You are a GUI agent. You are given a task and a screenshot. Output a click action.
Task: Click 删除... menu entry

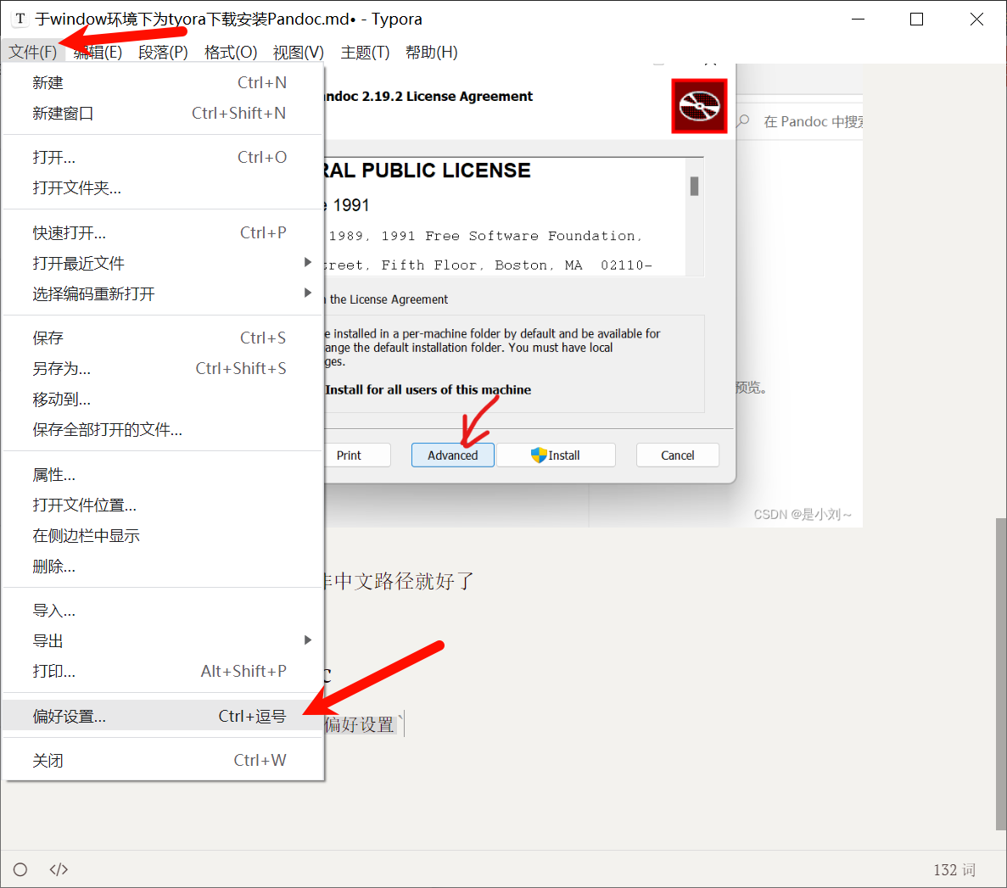coord(163,567)
